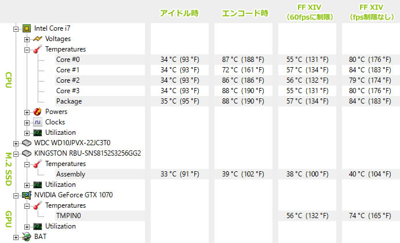Expand the KINGSTON Utilization node
This screenshot has width=400, height=243.
click(x=27, y=185)
